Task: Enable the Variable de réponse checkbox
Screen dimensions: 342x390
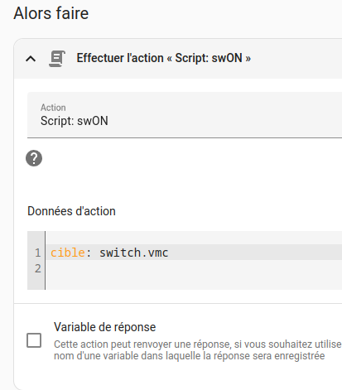Action: click(x=34, y=340)
